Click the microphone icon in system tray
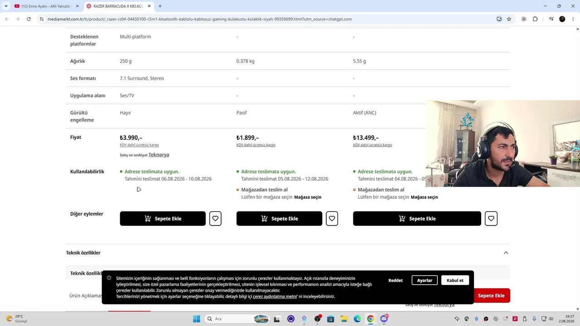Viewport: 580px width, 326px height. click(x=534, y=319)
